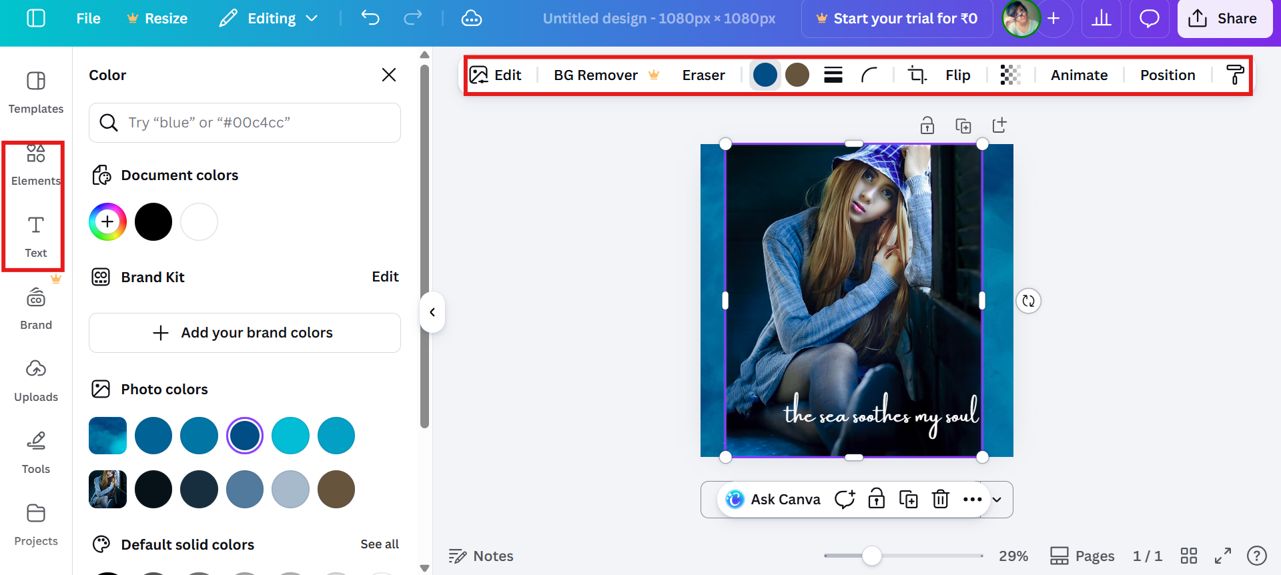Select the white document color
Screen dimensions: 1281x575
click(199, 222)
